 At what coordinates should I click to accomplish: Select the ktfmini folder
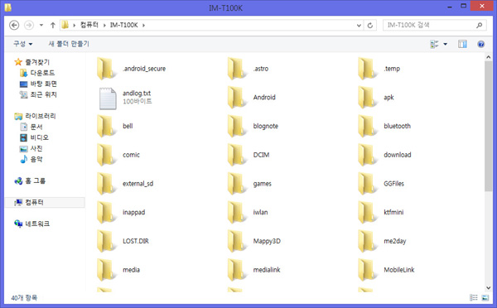click(381, 212)
